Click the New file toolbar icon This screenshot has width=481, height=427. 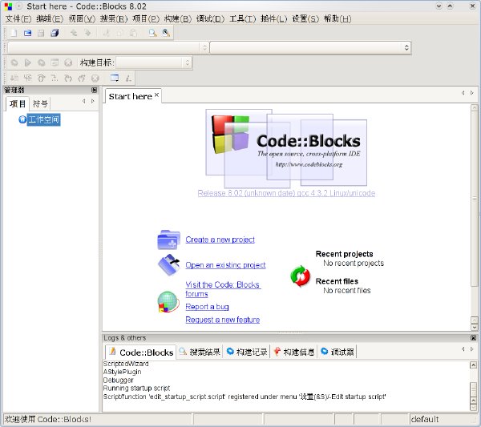(14, 33)
